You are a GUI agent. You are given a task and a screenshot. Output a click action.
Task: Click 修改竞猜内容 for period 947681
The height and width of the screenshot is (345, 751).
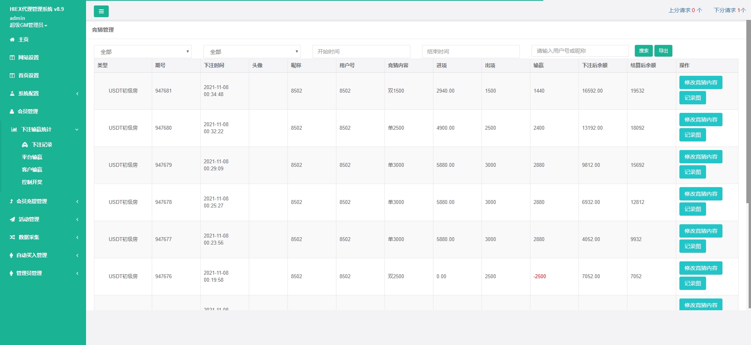(701, 82)
